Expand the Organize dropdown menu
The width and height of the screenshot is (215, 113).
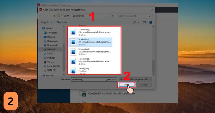pyautogui.click(x=47, y=22)
